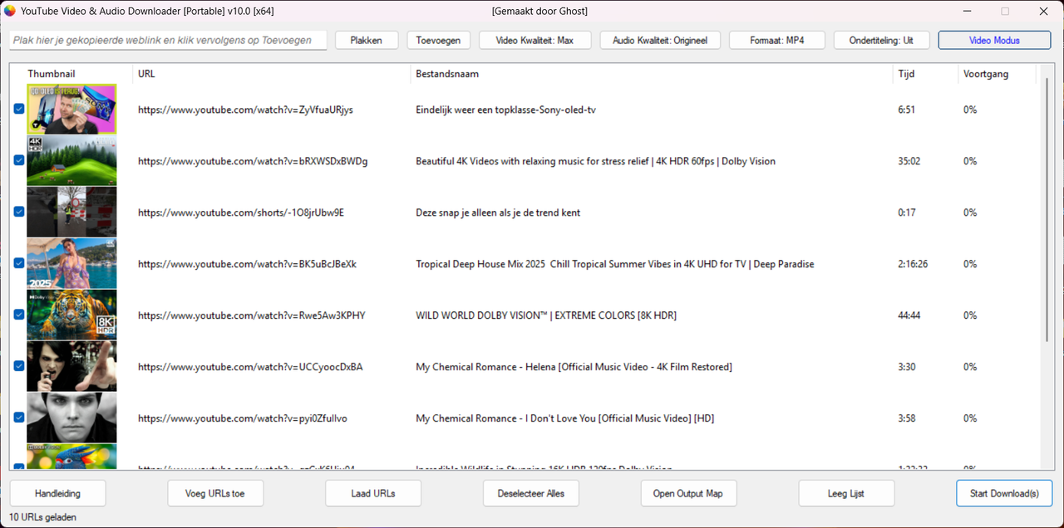Click the URL paste input field
Viewport: 1064px width, 528px height.
168,40
